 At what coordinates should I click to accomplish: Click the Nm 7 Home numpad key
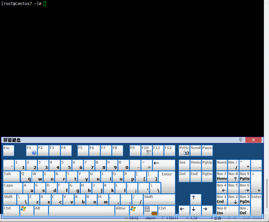coord(222,176)
